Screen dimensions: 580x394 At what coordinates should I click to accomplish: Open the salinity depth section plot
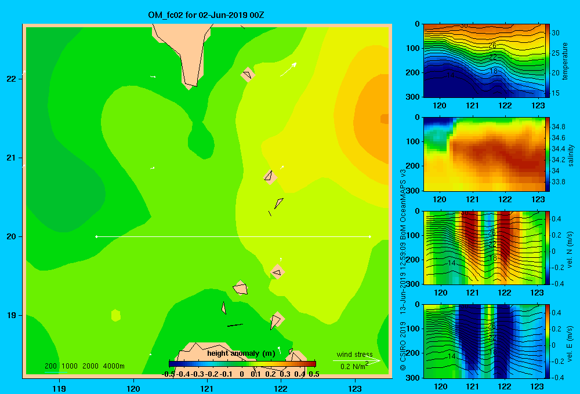tap(484, 154)
